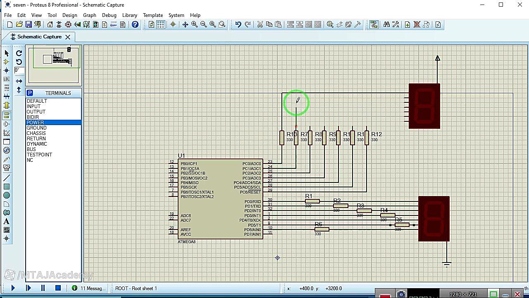Screen dimensions: 529x298
Task: Rotate clockwise using the rotation icon
Action: tap(19, 53)
